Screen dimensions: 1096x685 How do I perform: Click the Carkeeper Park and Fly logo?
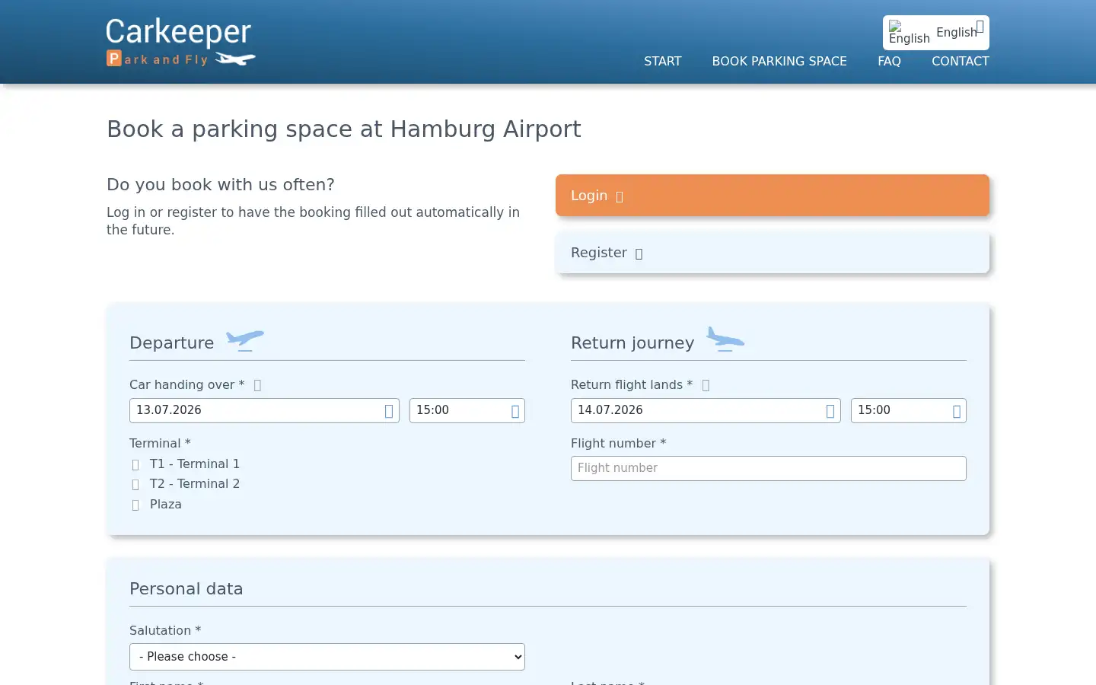tap(181, 42)
